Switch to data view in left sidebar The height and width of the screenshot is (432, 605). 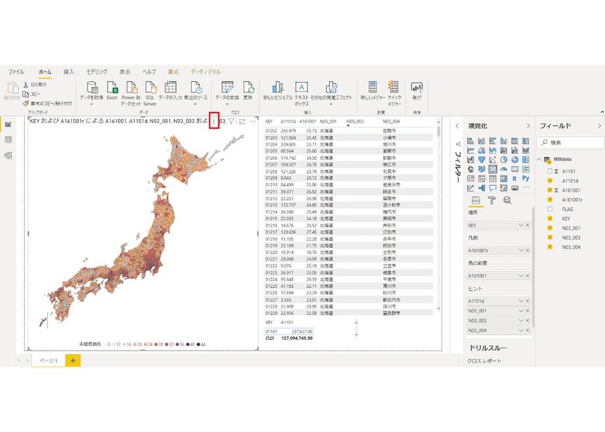click(x=8, y=139)
